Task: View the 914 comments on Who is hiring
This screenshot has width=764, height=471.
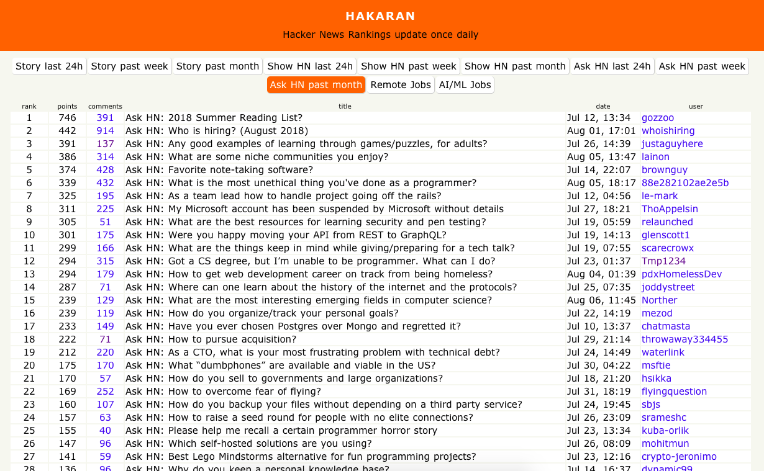Action: click(105, 130)
